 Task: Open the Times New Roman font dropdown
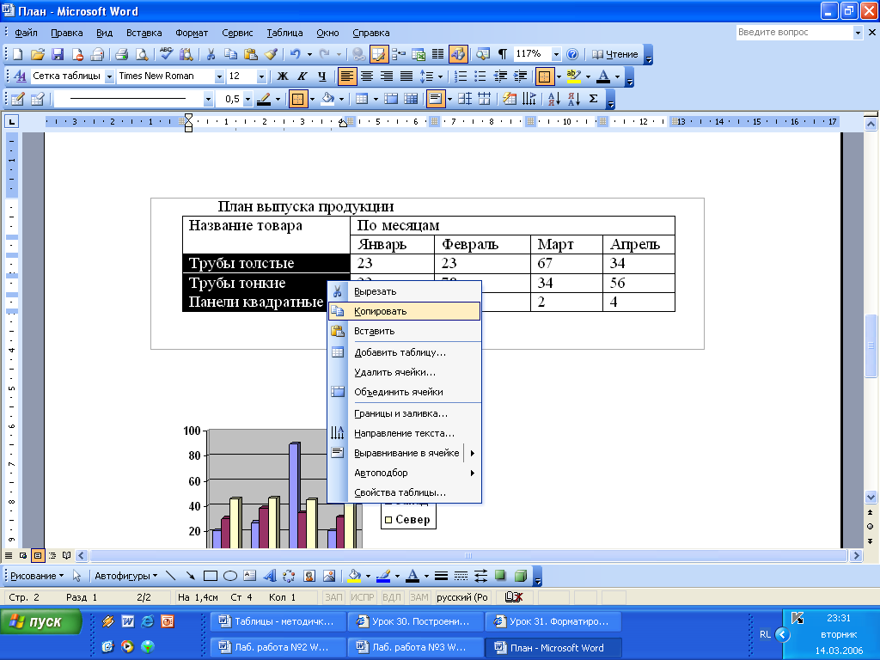pos(219,76)
